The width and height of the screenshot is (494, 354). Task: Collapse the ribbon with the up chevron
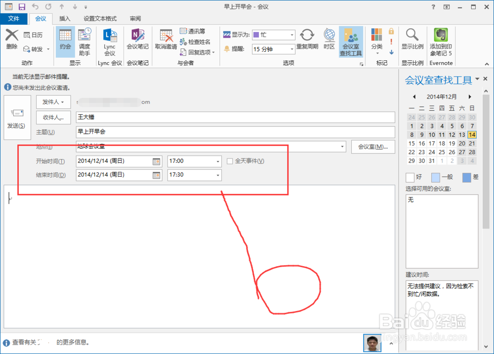click(x=487, y=64)
